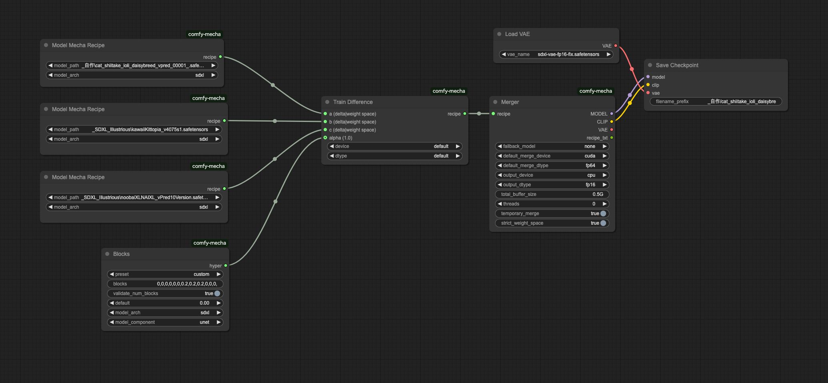
Task: Collapse the Merger node using its title circle
Action: click(496, 102)
